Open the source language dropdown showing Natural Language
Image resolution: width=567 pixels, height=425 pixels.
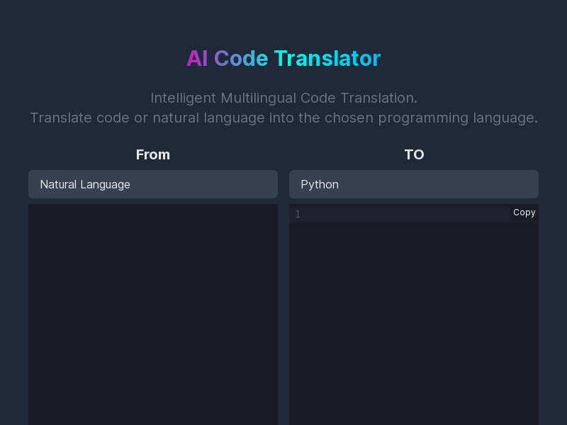(x=153, y=184)
